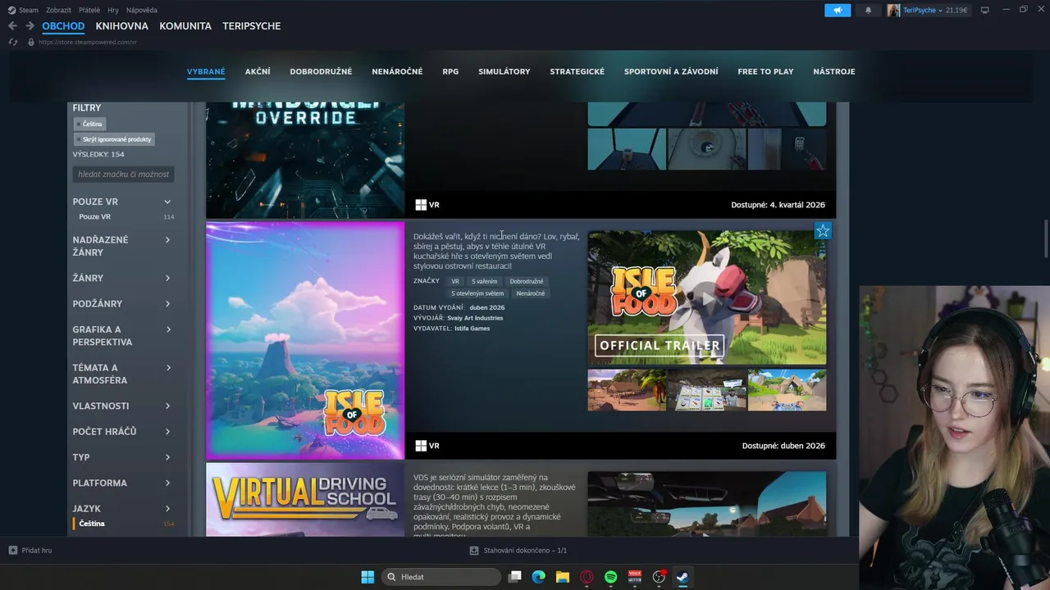Play the Isle of Food official trailer
The width and height of the screenshot is (1050, 590).
[707, 297]
